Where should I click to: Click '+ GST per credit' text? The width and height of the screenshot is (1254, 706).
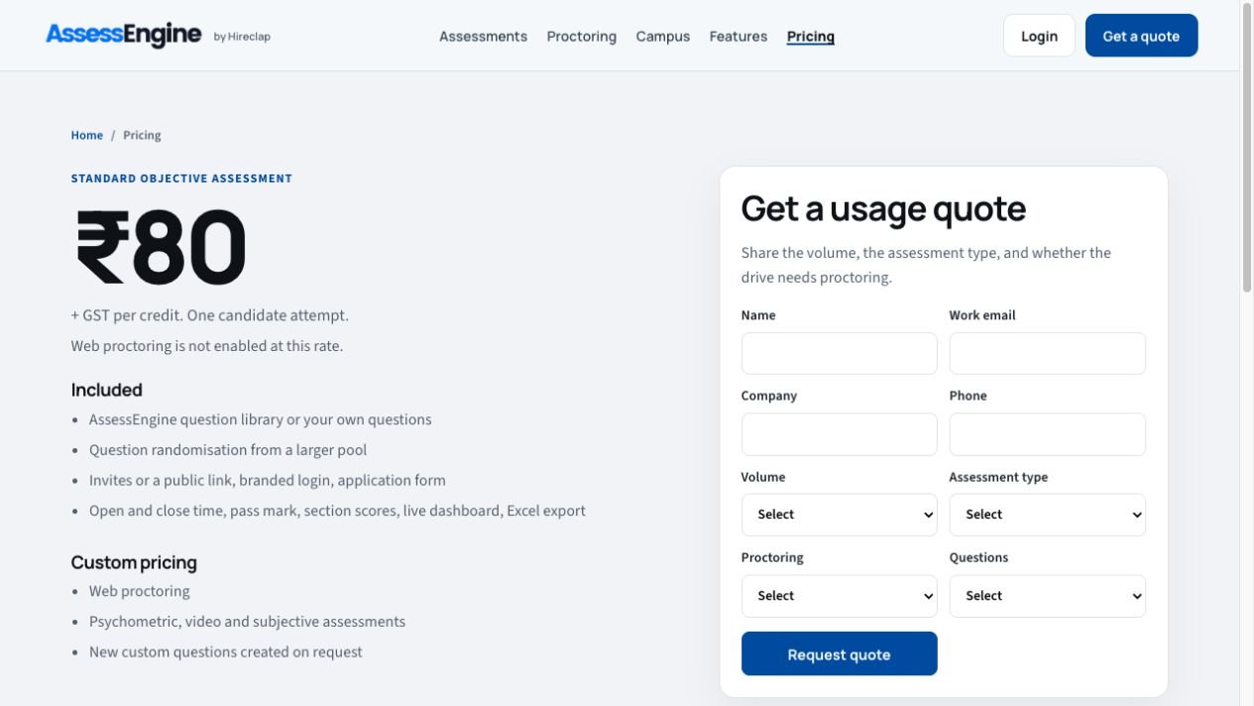(209, 315)
